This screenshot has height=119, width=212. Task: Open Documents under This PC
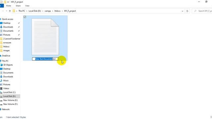[x=8, y=73]
